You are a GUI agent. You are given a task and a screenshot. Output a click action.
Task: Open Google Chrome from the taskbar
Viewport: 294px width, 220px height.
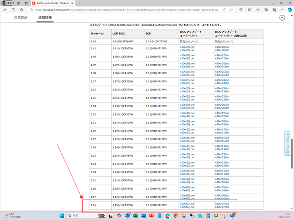176,216
